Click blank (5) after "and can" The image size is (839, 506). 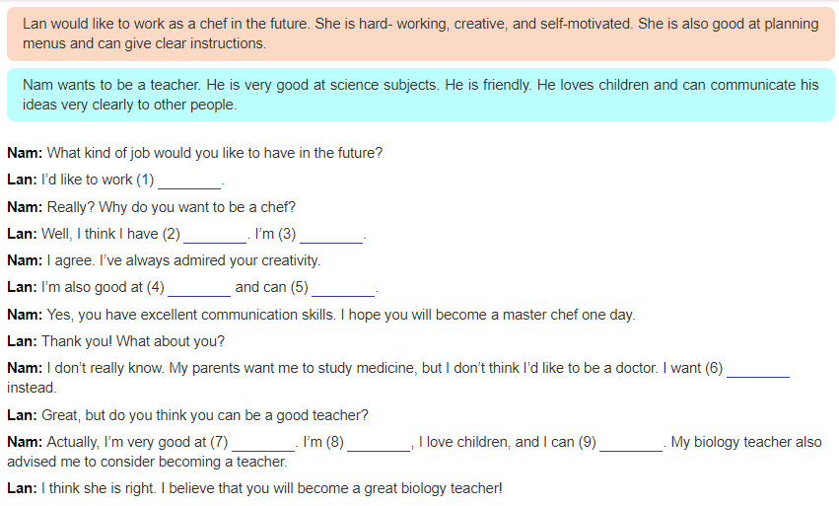pos(343,288)
